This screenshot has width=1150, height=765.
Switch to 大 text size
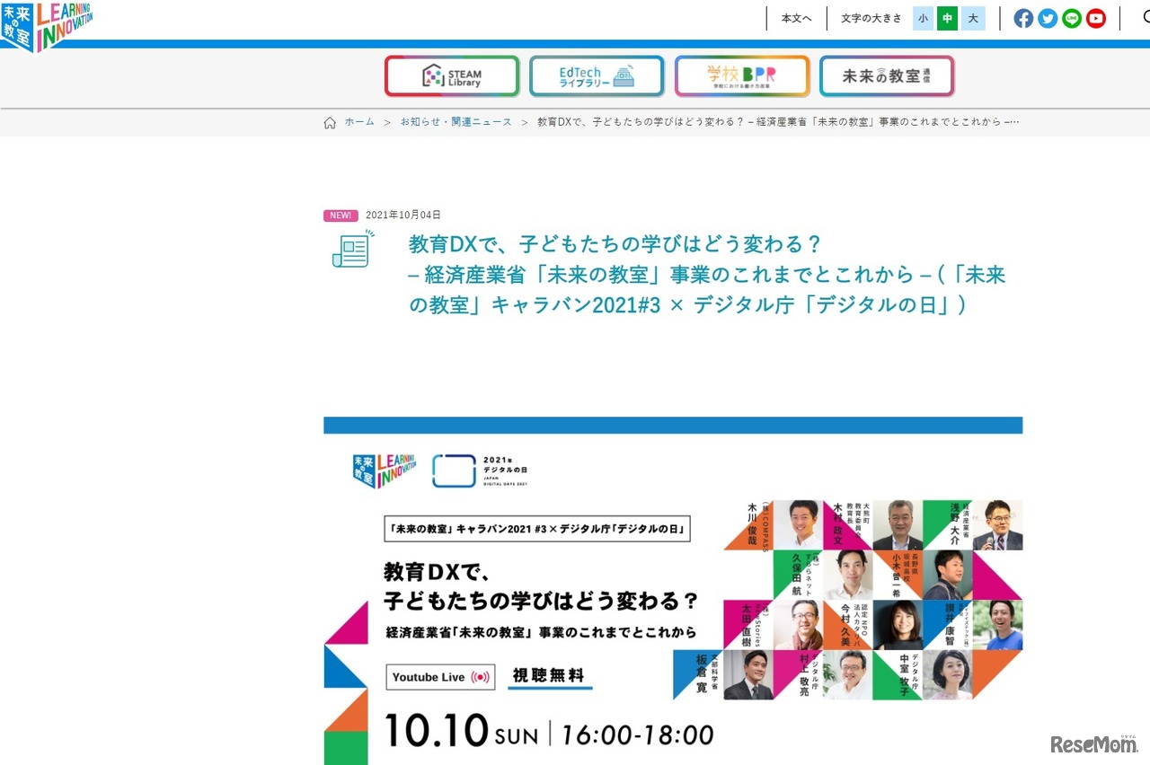pyautogui.click(x=972, y=18)
